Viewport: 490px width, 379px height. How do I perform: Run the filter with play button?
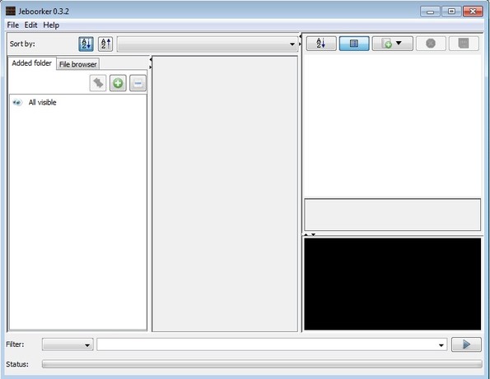point(466,344)
